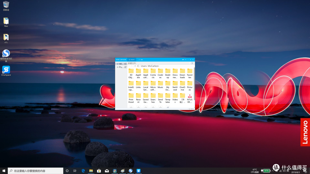Select the Public Z: drive in sidebar
310x174 pixels.
point(121,67)
